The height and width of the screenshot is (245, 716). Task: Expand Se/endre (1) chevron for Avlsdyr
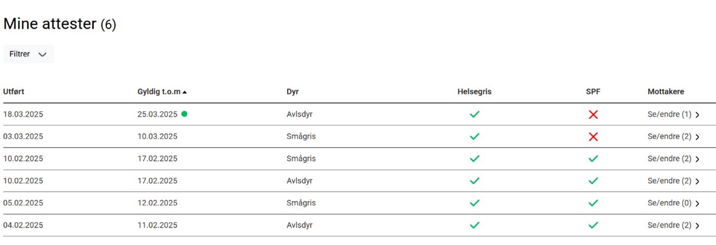[x=697, y=115]
